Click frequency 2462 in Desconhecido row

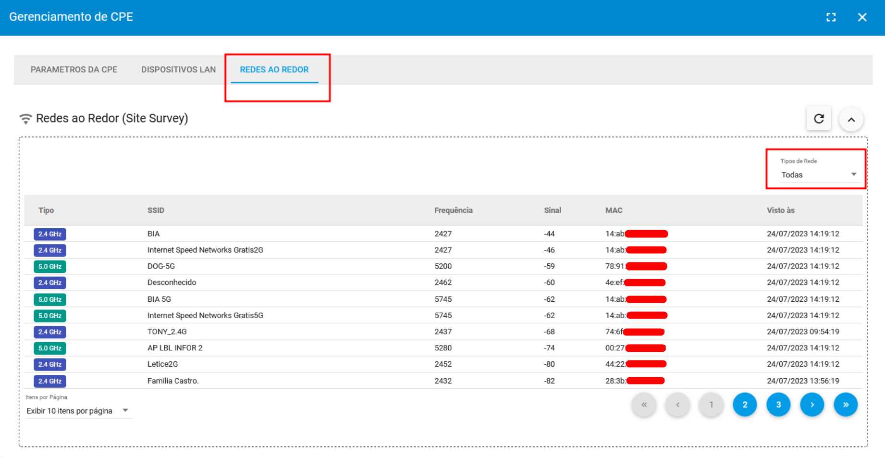(x=443, y=283)
